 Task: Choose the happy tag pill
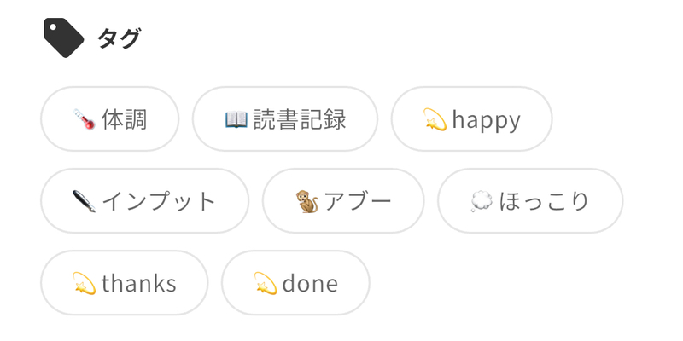coord(471,119)
